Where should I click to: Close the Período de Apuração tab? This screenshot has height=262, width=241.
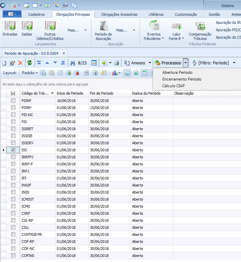[x=64, y=53]
